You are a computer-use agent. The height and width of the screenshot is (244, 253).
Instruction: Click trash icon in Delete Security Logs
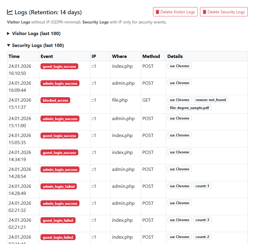[x=204, y=12]
